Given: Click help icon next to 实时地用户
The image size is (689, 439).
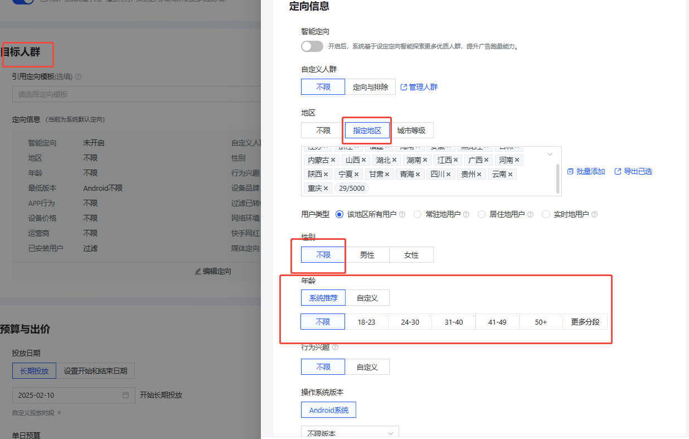Looking at the screenshot, I should point(594,214).
